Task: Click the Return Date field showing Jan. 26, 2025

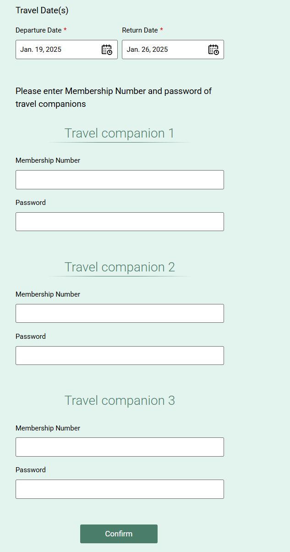Action: pyautogui.click(x=173, y=50)
